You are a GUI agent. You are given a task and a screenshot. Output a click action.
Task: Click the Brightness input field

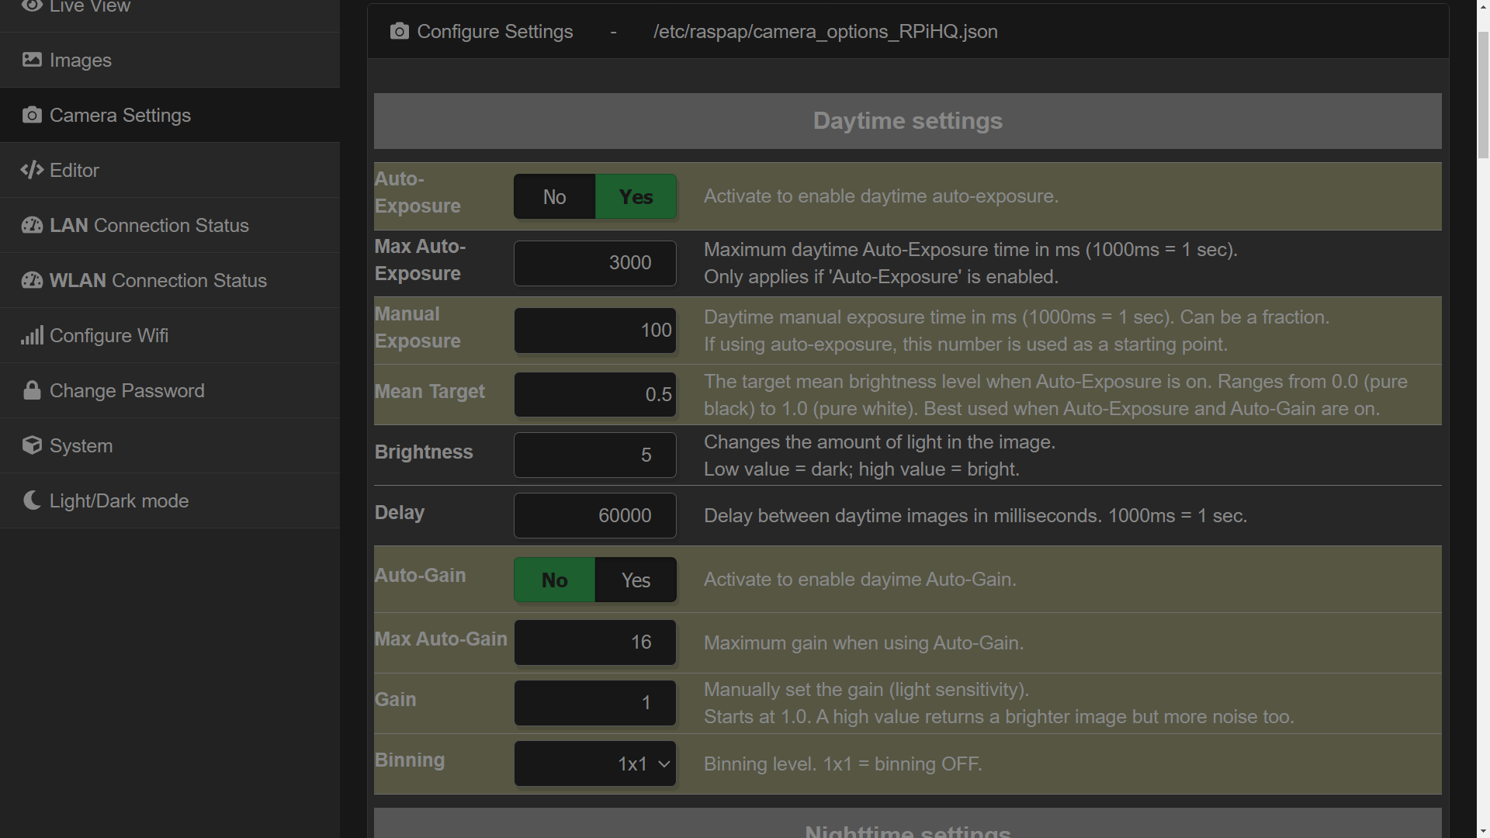595,455
